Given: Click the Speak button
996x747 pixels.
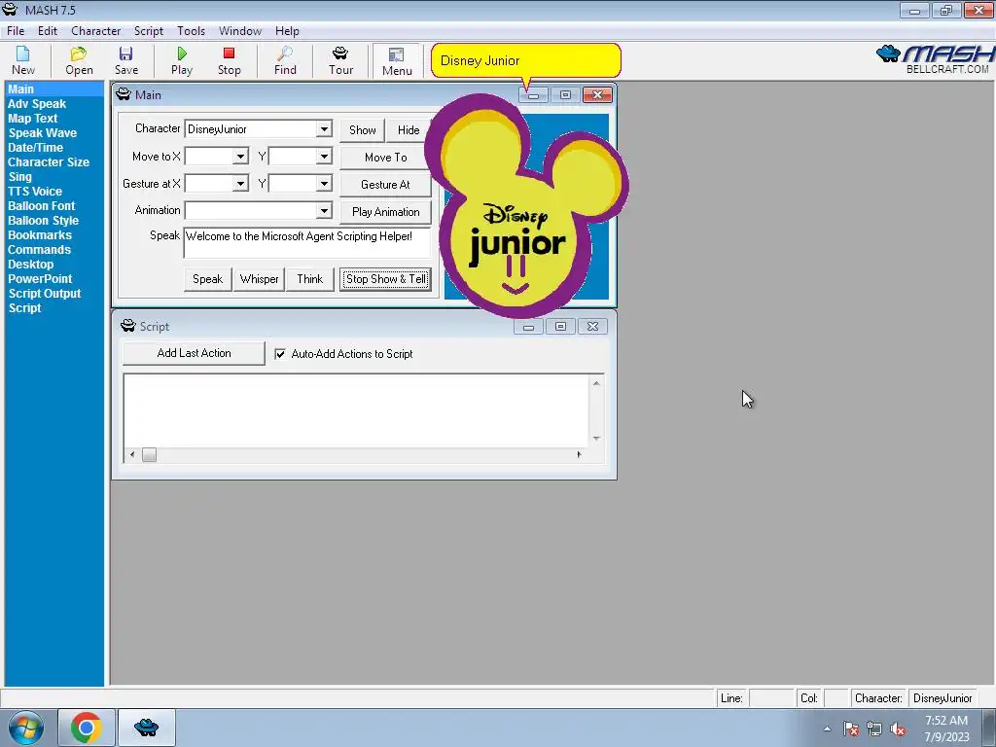Looking at the screenshot, I should tap(208, 279).
